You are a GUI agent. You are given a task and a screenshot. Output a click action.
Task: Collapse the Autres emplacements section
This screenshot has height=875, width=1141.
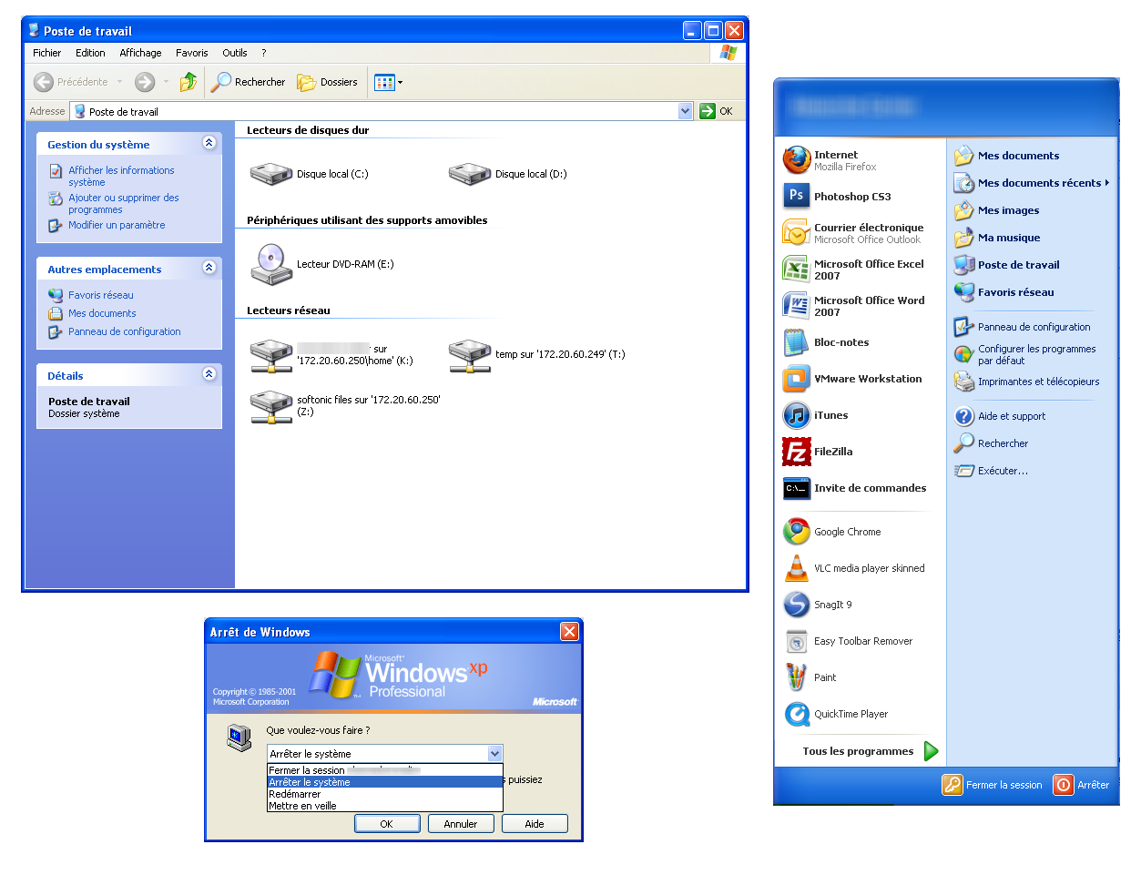(x=209, y=269)
